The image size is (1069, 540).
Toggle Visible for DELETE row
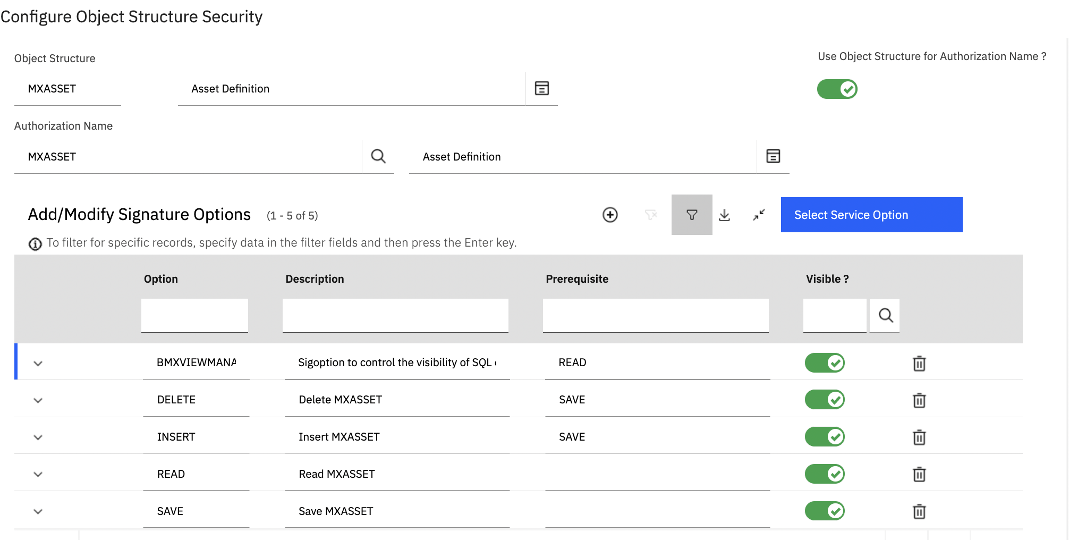[825, 400]
